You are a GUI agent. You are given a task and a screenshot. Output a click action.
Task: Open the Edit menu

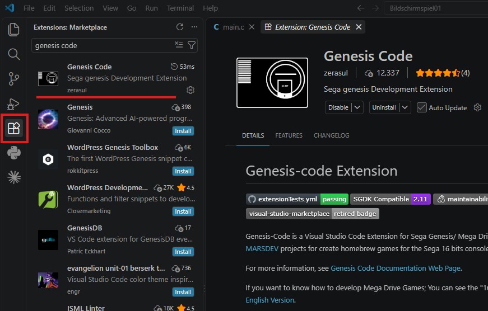(49, 8)
